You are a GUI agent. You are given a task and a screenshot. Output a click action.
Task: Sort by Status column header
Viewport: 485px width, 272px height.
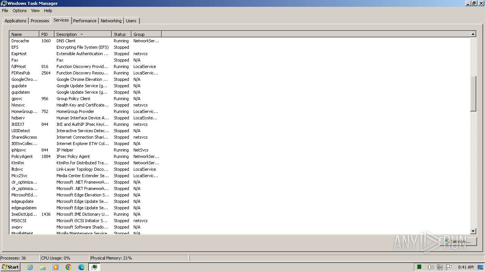click(x=121, y=34)
